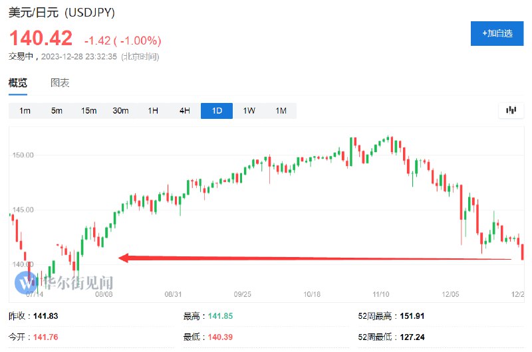The width and height of the screenshot is (532, 352).
Task: Click the 今开 value 141.76
Action: (46, 337)
